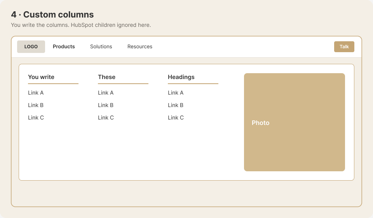Click the 'You write the columns' subtitle text
This screenshot has width=373, height=218.
pyautogui.click(x=81, y=25)
